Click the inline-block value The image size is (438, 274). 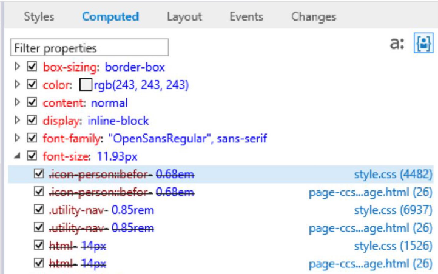pyautogui.click(x=118, y=121)
